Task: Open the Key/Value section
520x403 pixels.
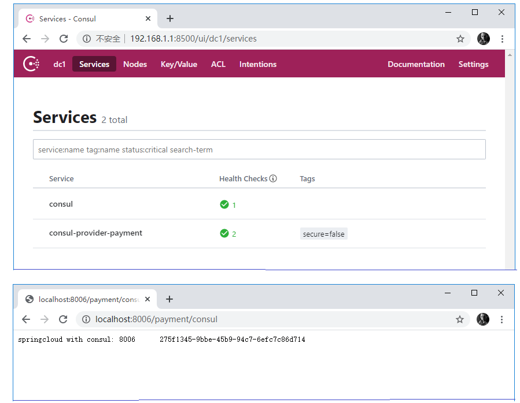Action: 179,64
